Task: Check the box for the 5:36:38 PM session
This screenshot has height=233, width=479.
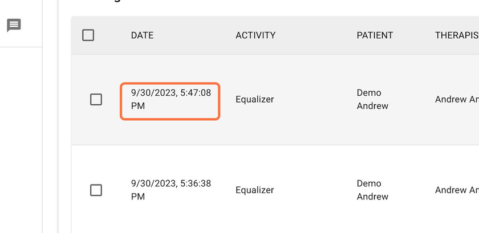Action: pos(96,190)
